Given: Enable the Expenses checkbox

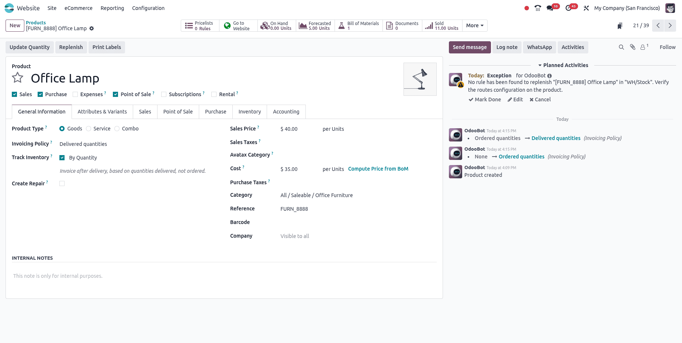Looking at the screenshot, I should click(x=75, y=94).
